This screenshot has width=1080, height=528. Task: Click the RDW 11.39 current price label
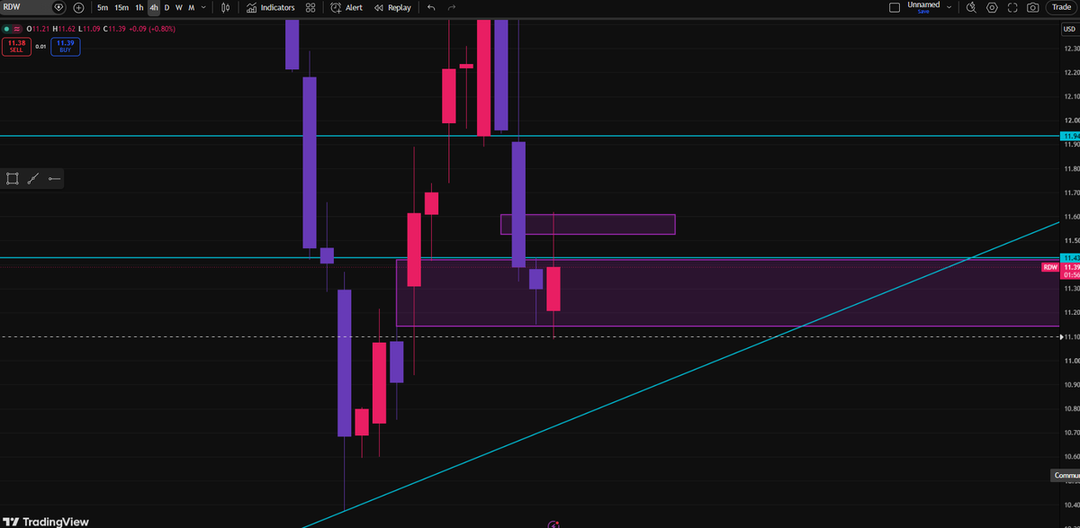1061,267
